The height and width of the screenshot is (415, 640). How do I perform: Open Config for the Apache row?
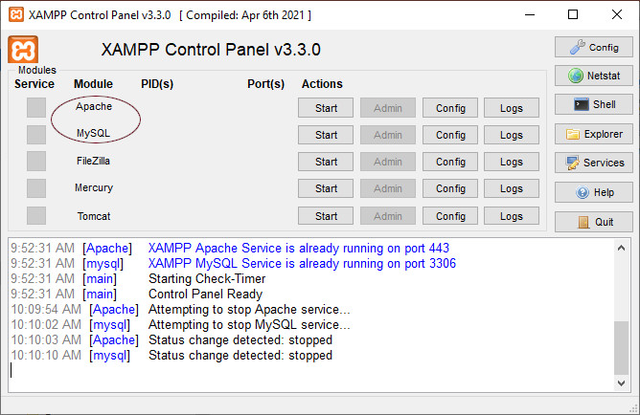coord(450,108)
